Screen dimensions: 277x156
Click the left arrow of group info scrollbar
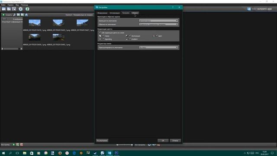point(2,49)
